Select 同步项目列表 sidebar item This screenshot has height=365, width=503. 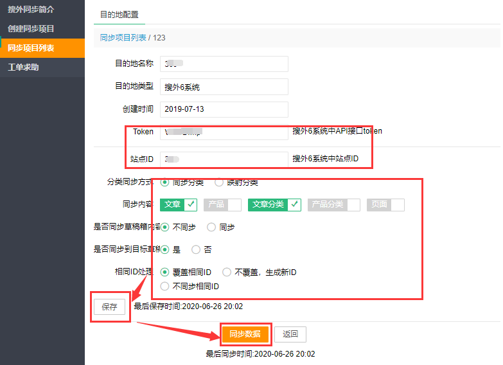tap(31, 48)
